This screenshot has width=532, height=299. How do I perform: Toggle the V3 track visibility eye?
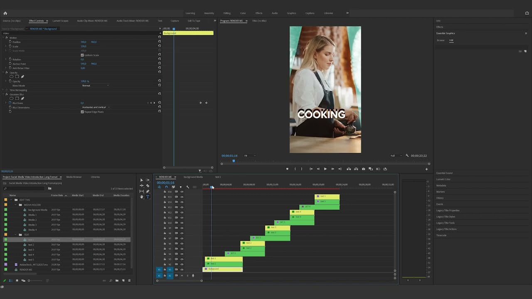pos(182,259)
